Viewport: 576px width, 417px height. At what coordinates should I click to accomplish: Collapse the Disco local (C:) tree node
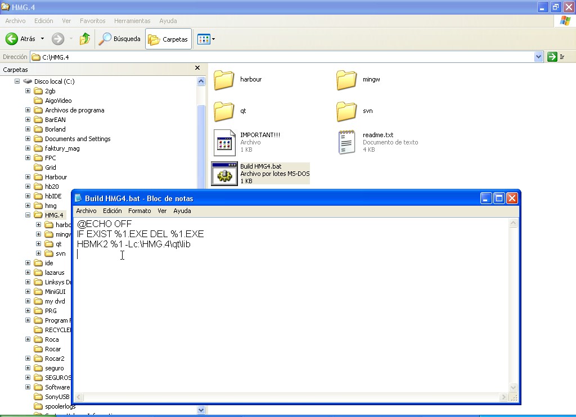17,81
